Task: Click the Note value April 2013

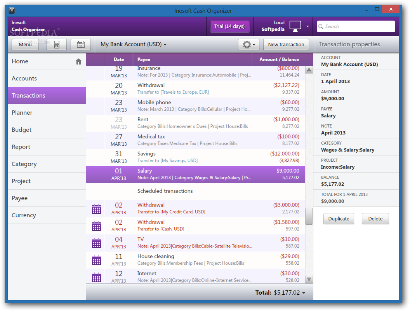Action: pos(333,133)
